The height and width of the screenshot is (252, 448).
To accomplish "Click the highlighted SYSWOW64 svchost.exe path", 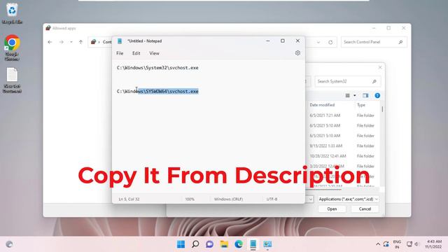I will (x=168, y=92).
